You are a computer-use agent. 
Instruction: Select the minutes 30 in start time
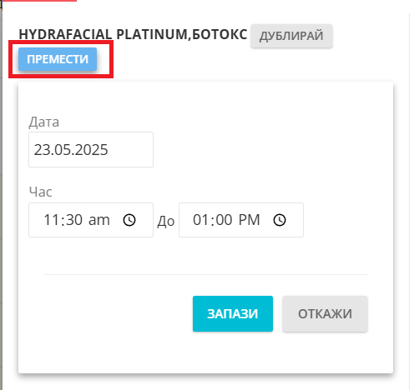74,220
